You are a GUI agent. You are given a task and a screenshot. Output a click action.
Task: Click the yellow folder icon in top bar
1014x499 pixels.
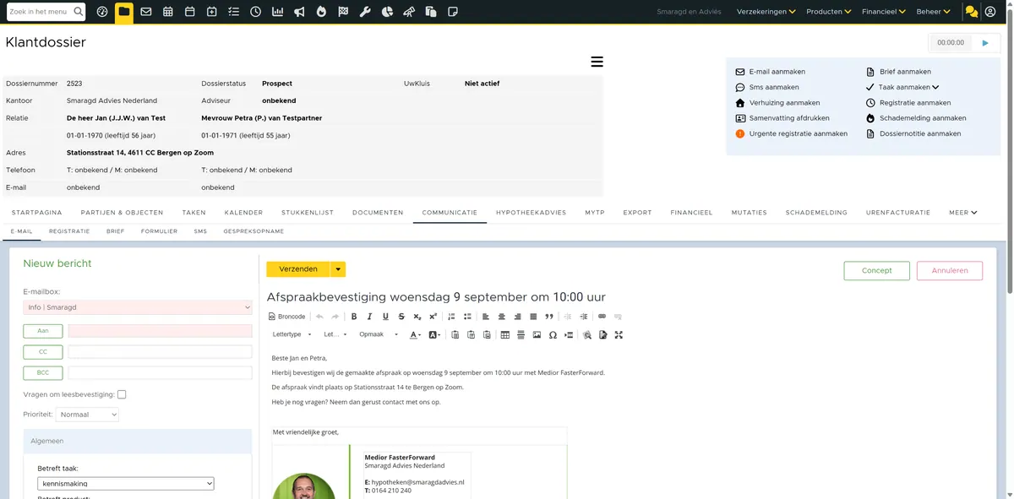pyautogui.click(x=124, y=12)
